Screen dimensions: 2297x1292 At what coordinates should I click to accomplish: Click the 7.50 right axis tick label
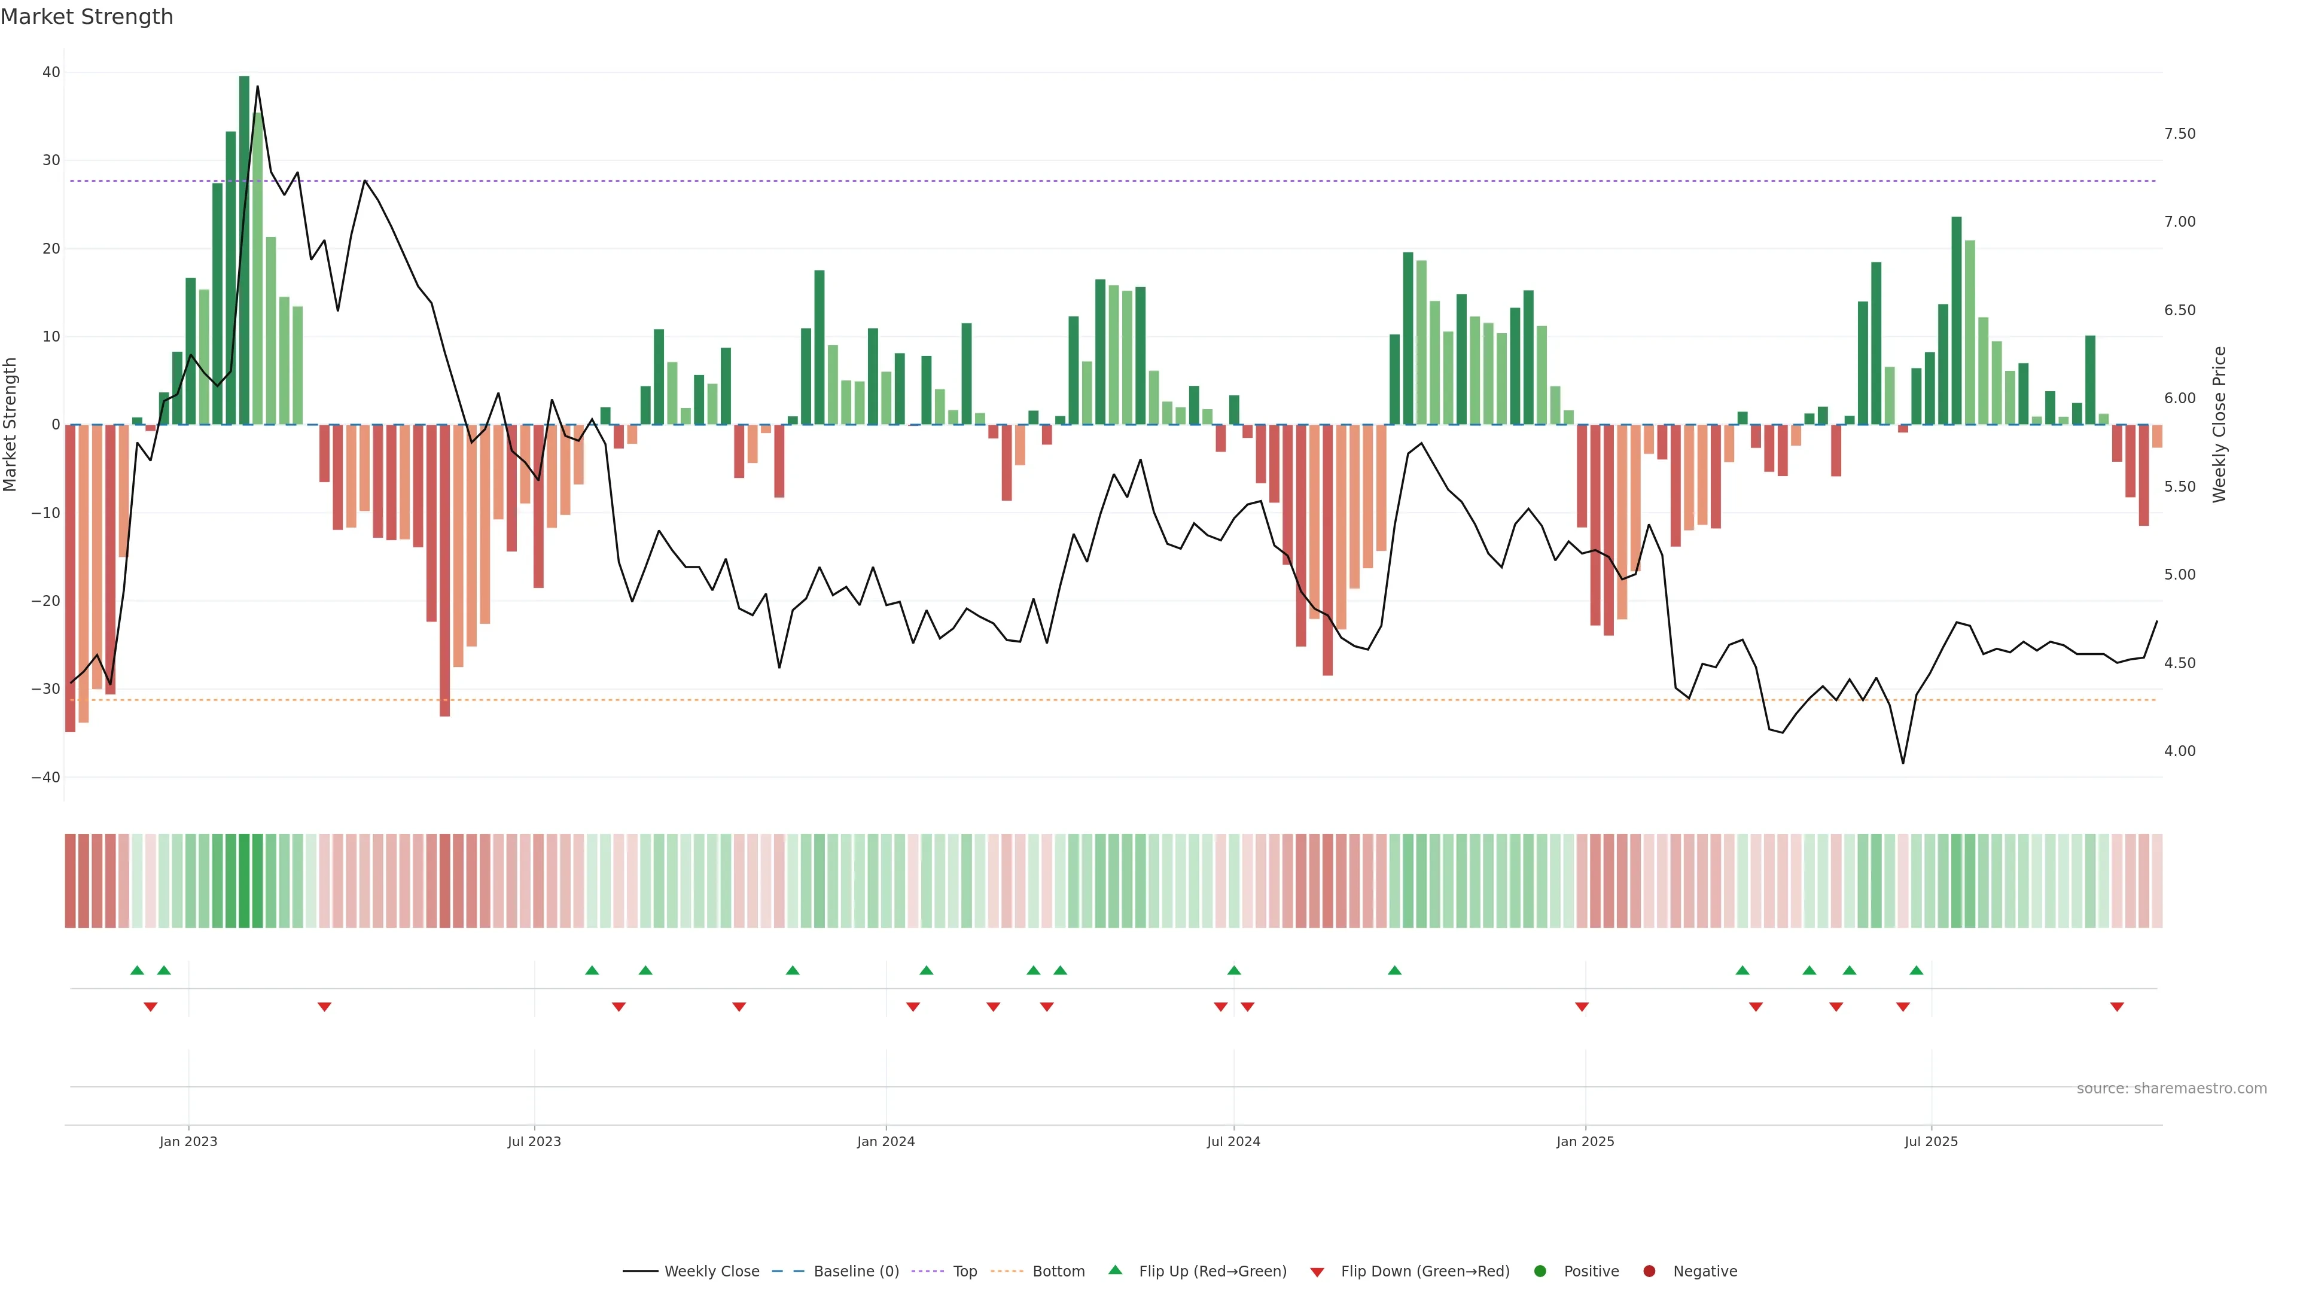pos(2179,134)
